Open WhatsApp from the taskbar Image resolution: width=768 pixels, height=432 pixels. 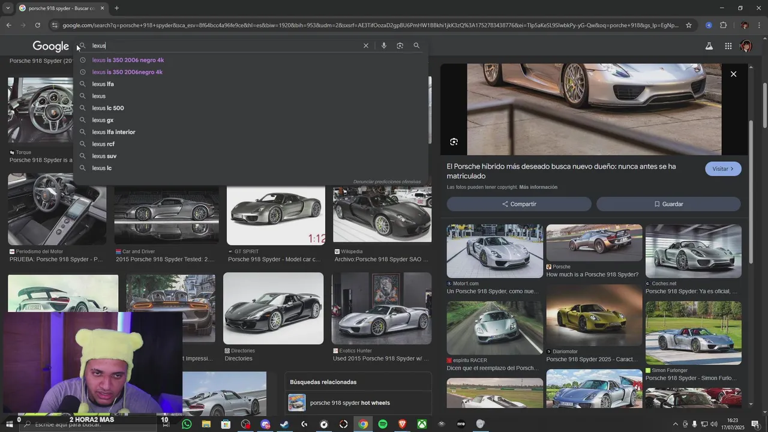pos(187,424)
